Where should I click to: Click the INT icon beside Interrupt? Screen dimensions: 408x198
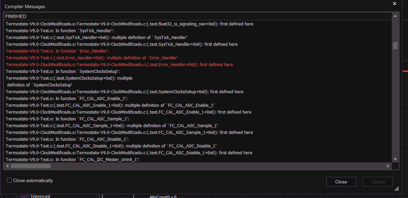(25, 196)
